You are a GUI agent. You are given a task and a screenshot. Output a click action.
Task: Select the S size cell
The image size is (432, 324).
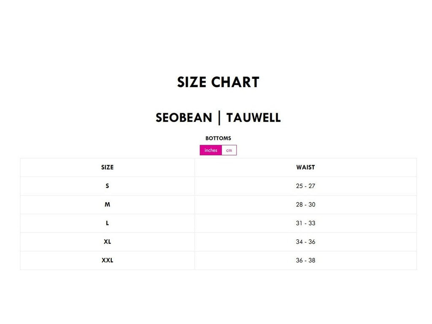(107, 186)
